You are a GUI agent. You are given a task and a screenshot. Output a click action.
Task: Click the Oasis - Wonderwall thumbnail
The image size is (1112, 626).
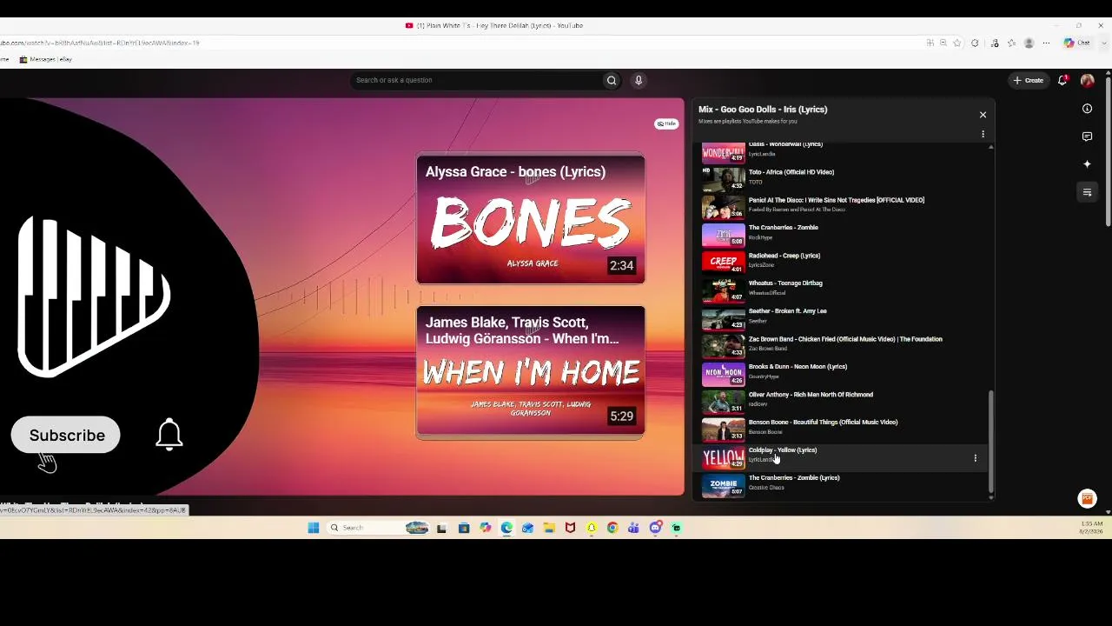pyautogui.click(x=724, y=151)
